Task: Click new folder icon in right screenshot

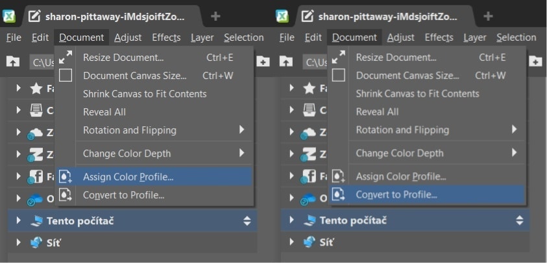Action: click(535, 62)
